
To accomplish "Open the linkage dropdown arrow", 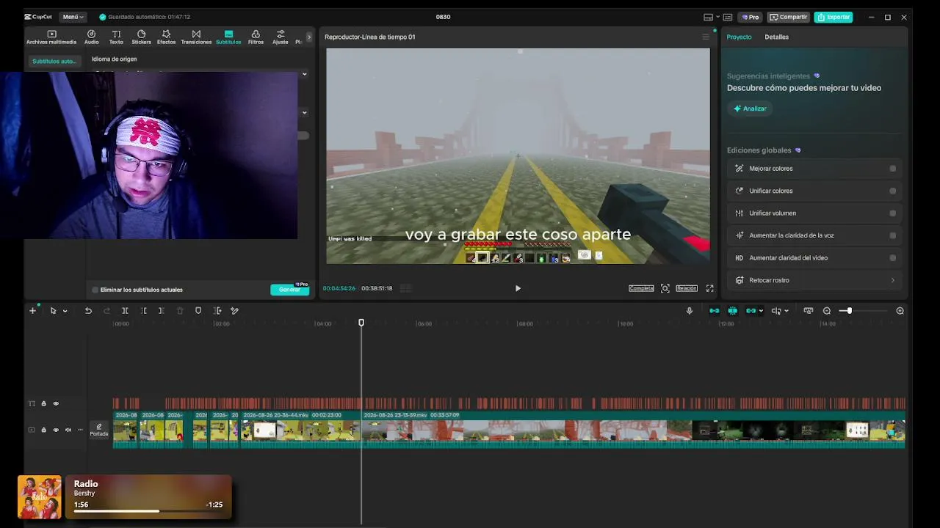I will pyautogui.click(x=760, y=311).
